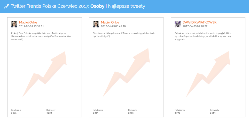Click the timestamp 2017-06-23 08:45:10
The width and height of the screenshot is (249, 121).
click(113, 26)
